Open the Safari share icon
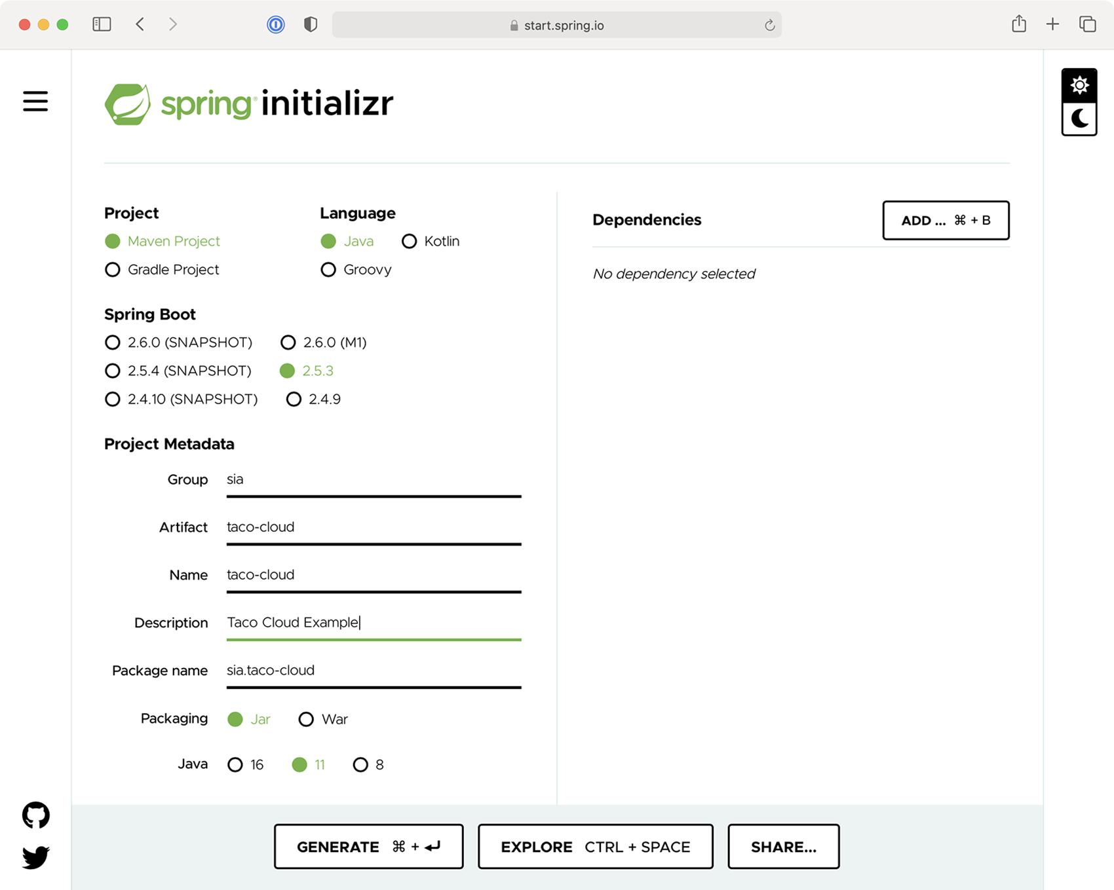 [x=1018, y=24]
